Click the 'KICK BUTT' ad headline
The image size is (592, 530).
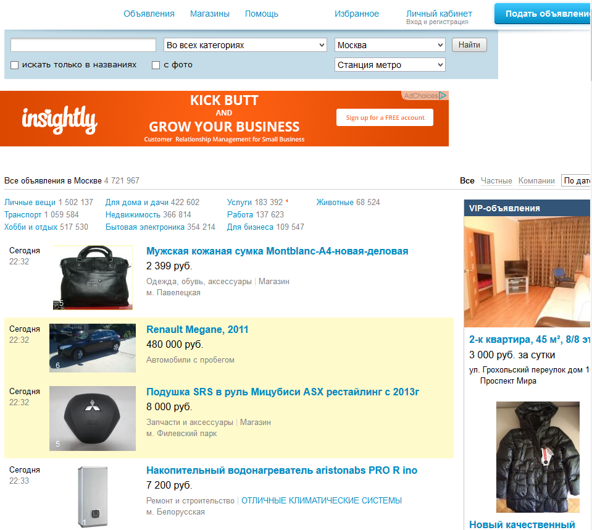[224, 101]
